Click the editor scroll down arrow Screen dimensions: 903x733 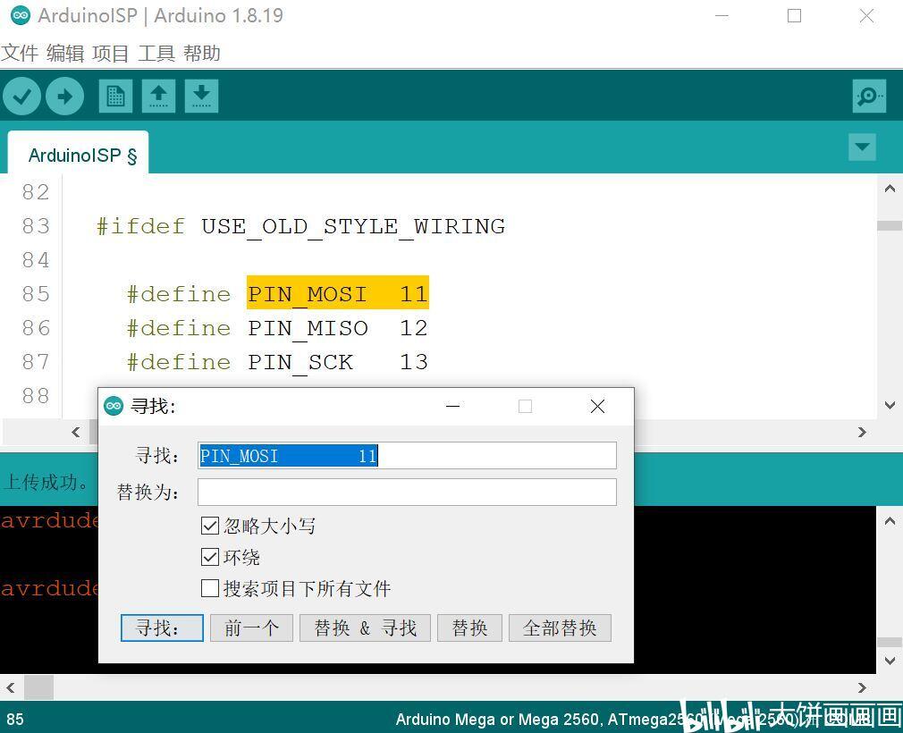890,405
